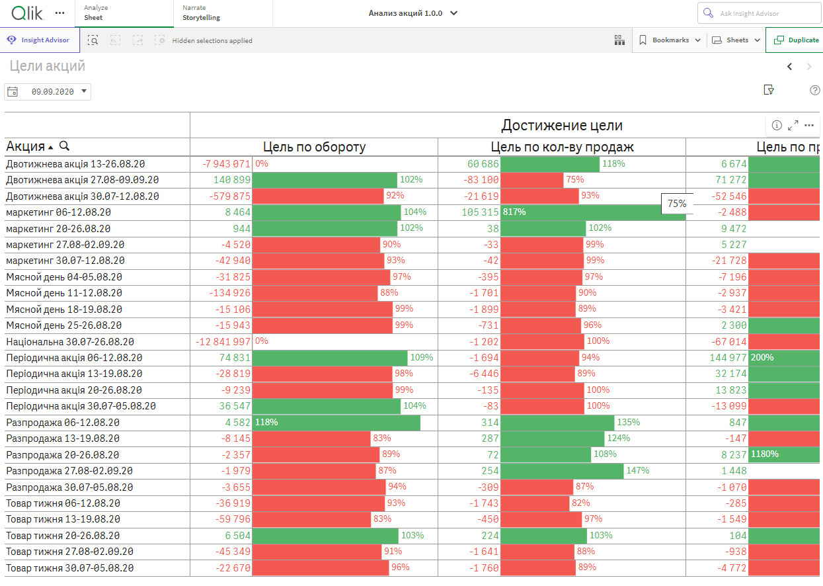This screenshot has height=586, width=823.
Task: Click the Duplicate sheet button
Action: [795, 40]
